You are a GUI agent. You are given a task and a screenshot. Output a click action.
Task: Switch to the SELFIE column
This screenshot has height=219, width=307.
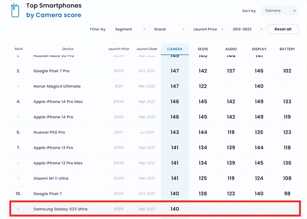pyautogui.click(x=203, y=49)
